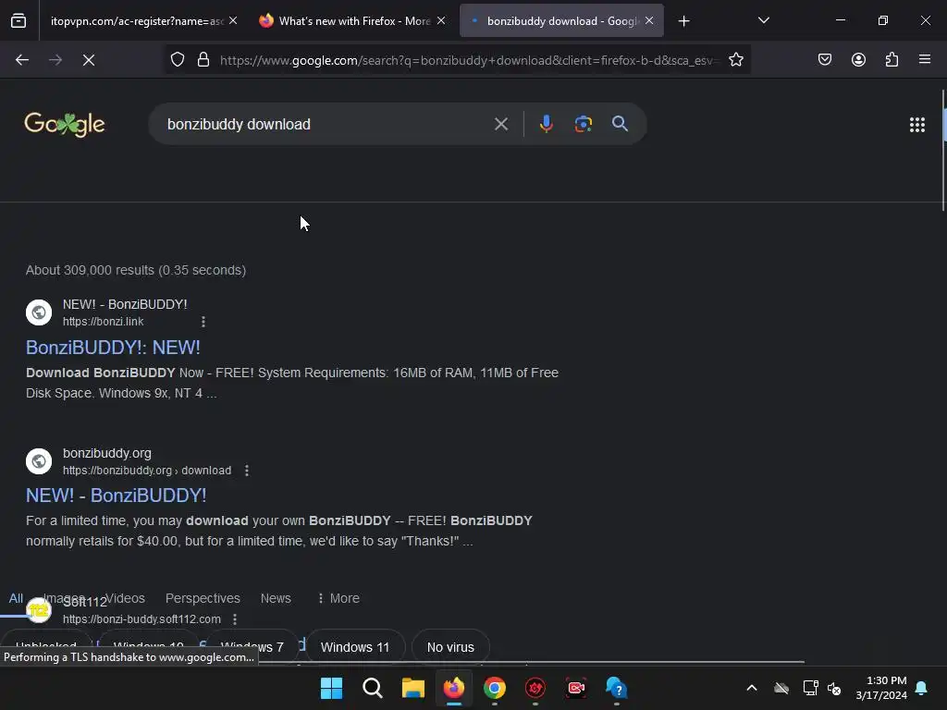This screenshot has height=710, width=947.
Task: Close What's new with Firefox tab
Action: (441, 21)
